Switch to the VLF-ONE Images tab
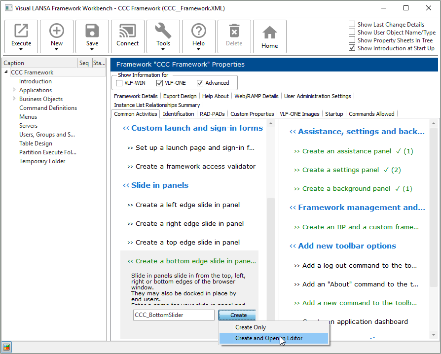Screen dimensions: 441x354 pos(299,114)
